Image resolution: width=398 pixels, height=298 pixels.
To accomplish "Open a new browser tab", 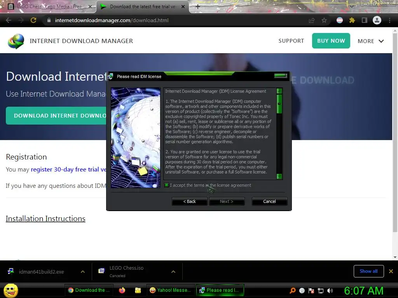I will point(198,7).
